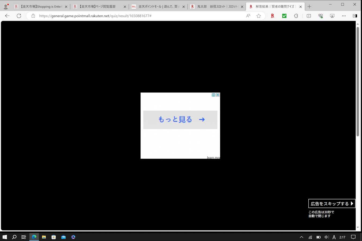Open the browser profile avatar
This screenshot has width=362, height=241.
[x=6, y=6]
